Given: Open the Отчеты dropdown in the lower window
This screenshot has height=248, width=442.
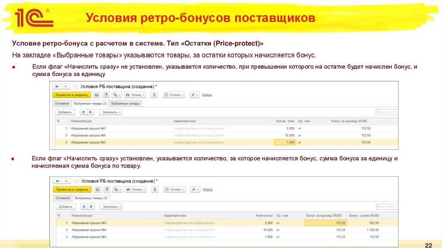Looking at the screenshot, I should click(x=174, y=190).
